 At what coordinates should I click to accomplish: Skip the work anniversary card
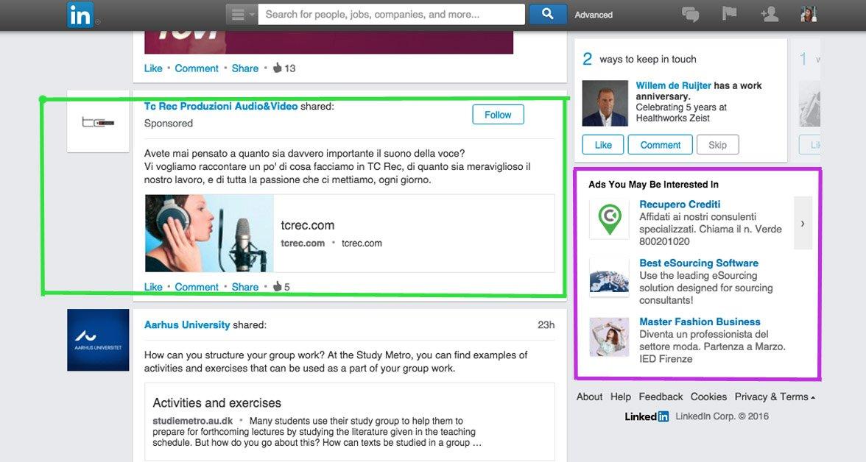point(717,145)
